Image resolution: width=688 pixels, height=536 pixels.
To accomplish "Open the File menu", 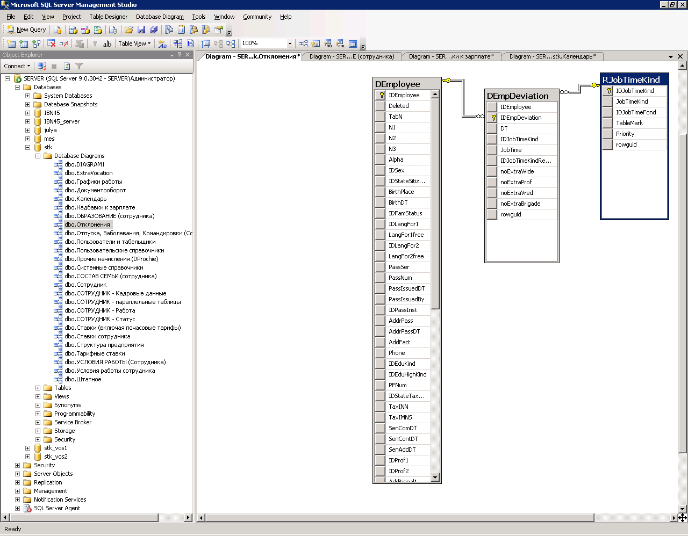I will click(11, 17).
